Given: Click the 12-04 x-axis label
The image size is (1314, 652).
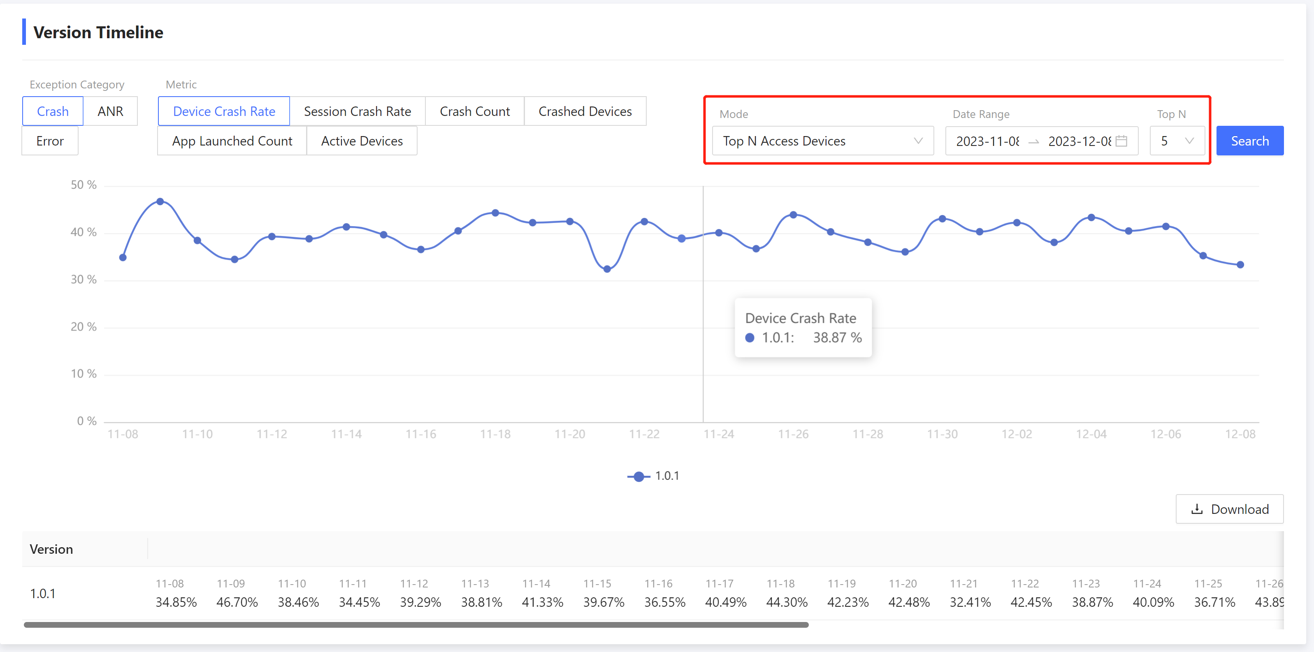Looking at the screenshot, I should point(1091,435).
